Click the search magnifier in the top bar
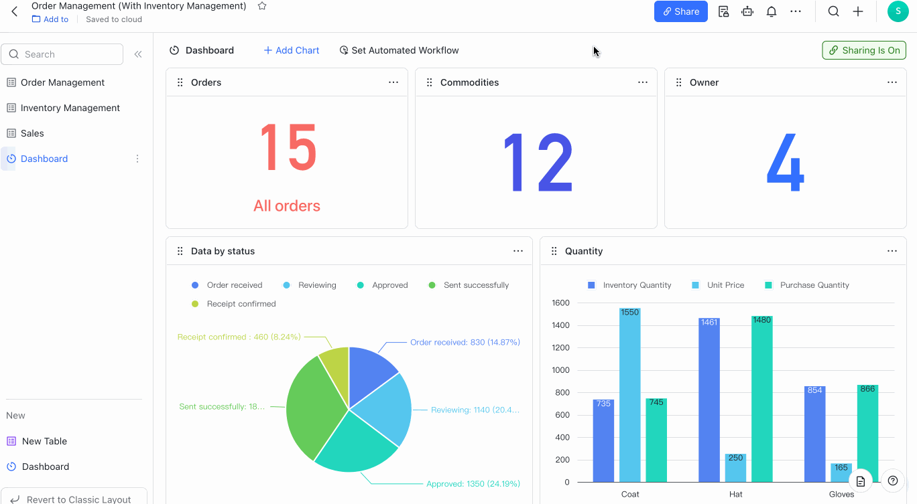This screenshot has width=917, height=504. click(833, 11)
